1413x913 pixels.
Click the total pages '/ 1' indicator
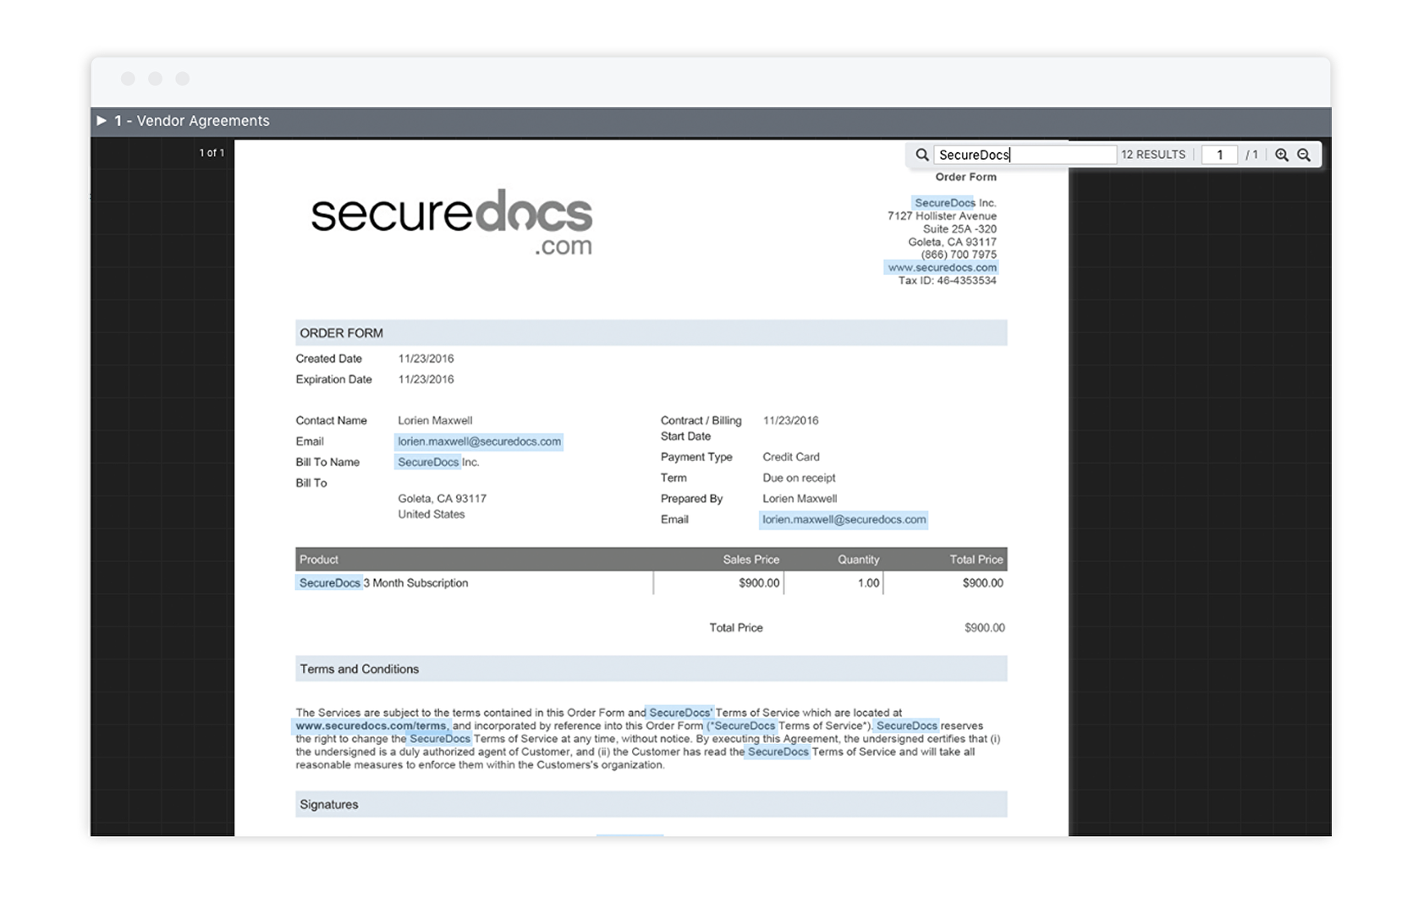1251,155
